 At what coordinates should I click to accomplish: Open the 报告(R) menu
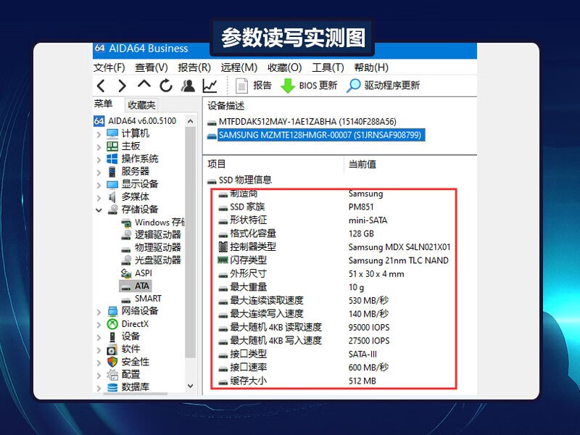(194, 67)
